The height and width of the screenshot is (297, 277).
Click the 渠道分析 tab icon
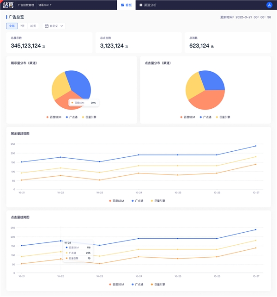coord(141,5)
